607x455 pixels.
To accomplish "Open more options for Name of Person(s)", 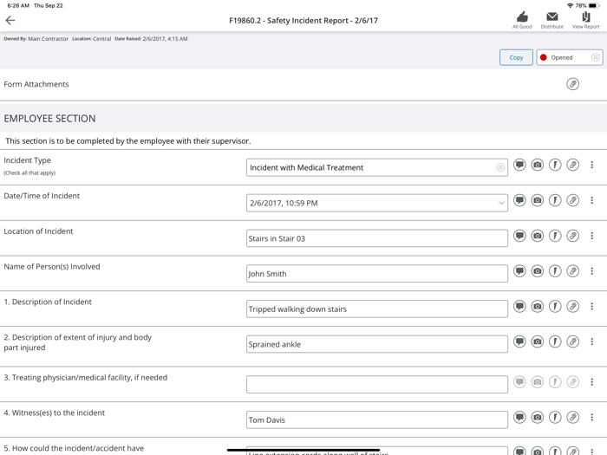I will pos(592,270).
